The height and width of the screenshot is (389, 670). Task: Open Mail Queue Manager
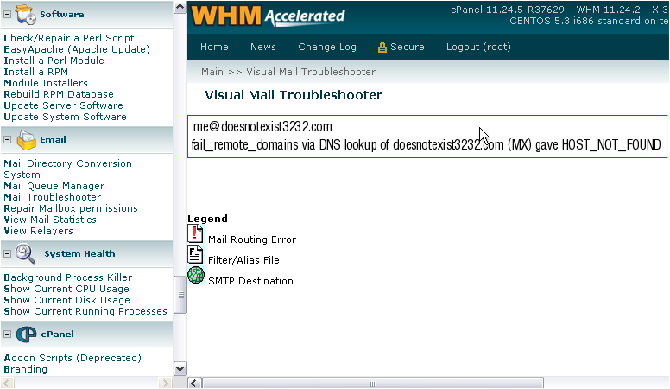tap(54, 186)
